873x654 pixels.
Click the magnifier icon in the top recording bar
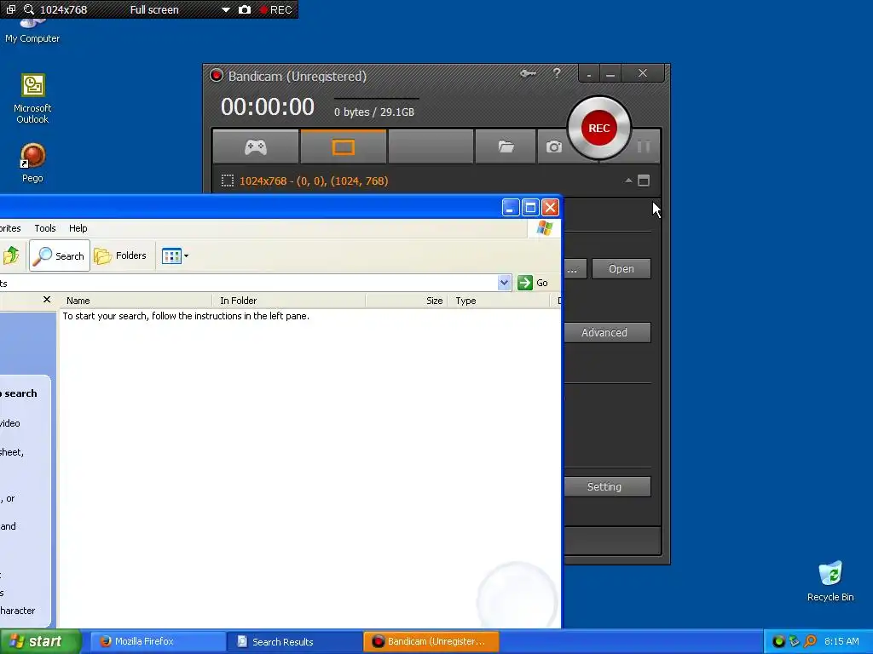[29, 9]
